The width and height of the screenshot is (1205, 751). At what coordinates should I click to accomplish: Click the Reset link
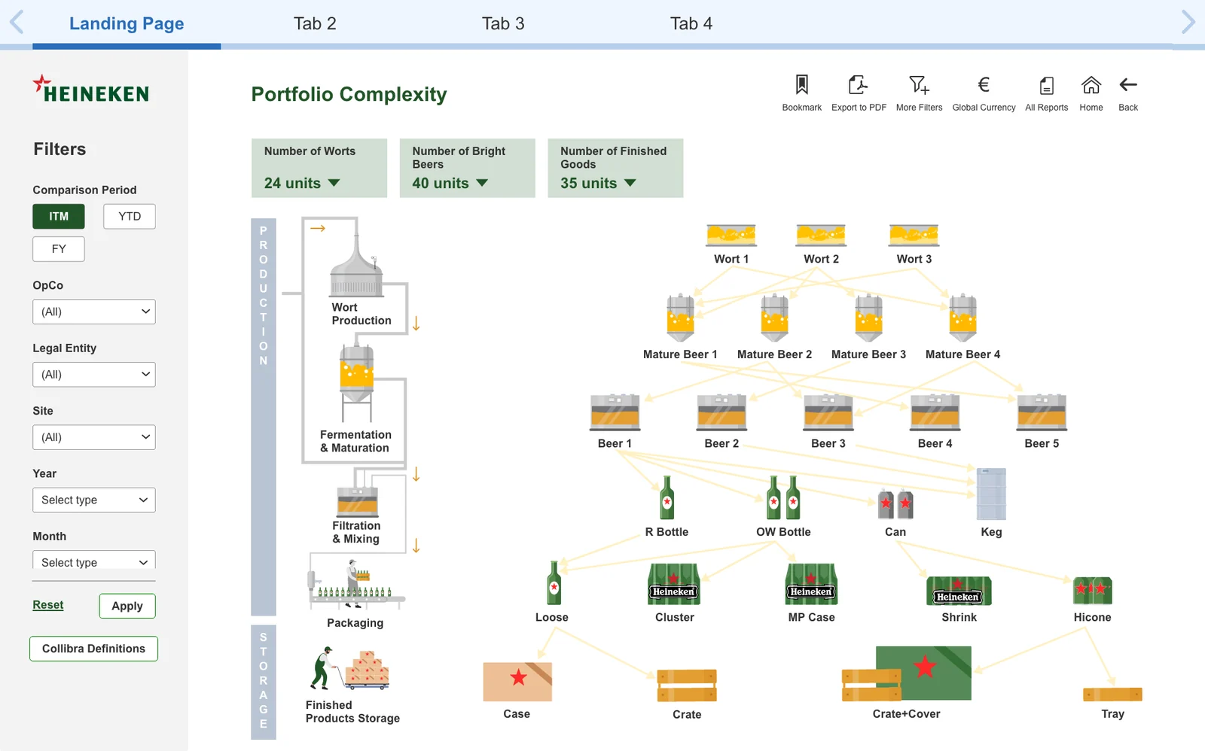pos(48,605)
